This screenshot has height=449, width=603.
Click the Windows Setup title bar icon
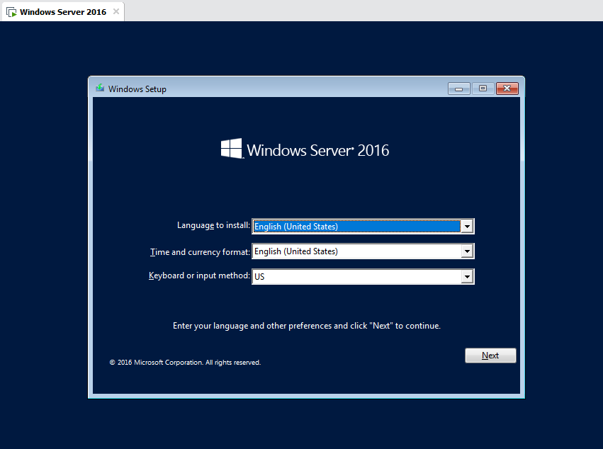100,88
